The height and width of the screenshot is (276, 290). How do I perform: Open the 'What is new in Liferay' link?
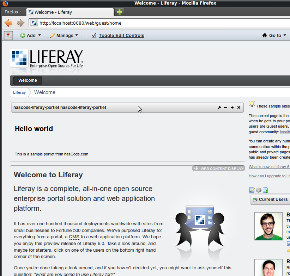click(x=269, y=167)
